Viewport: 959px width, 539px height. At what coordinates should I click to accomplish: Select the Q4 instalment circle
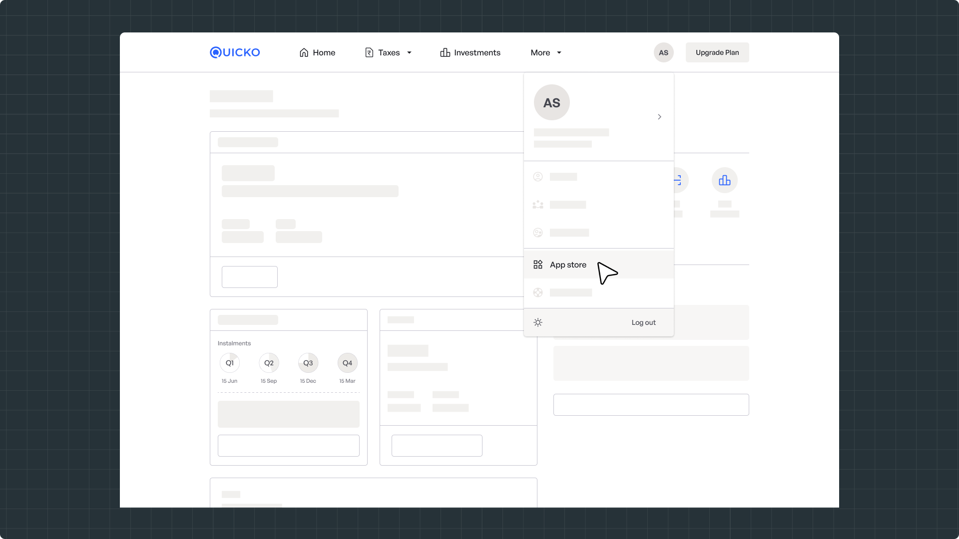click(347, 363)
